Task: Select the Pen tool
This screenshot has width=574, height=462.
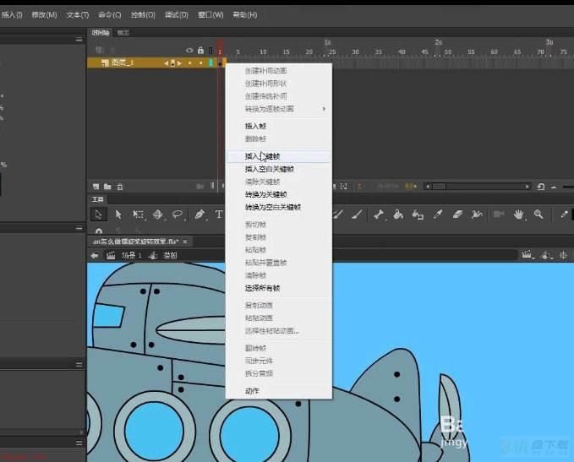Action: [x=200, y=214]
